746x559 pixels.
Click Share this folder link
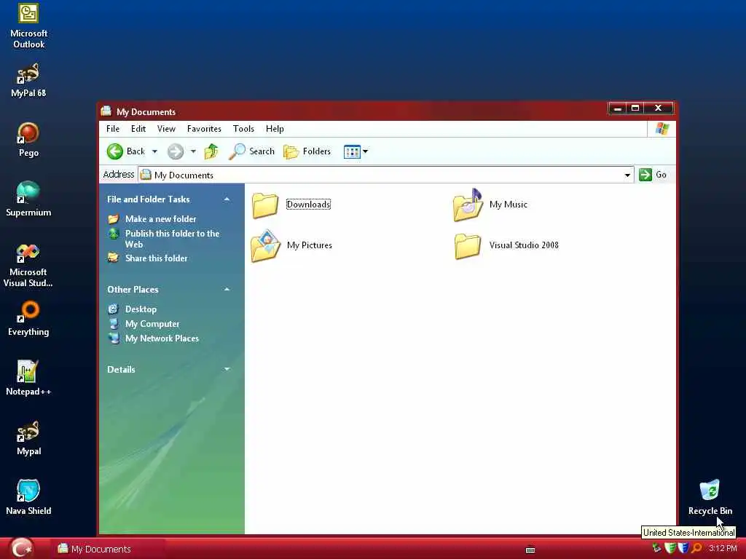157,258
